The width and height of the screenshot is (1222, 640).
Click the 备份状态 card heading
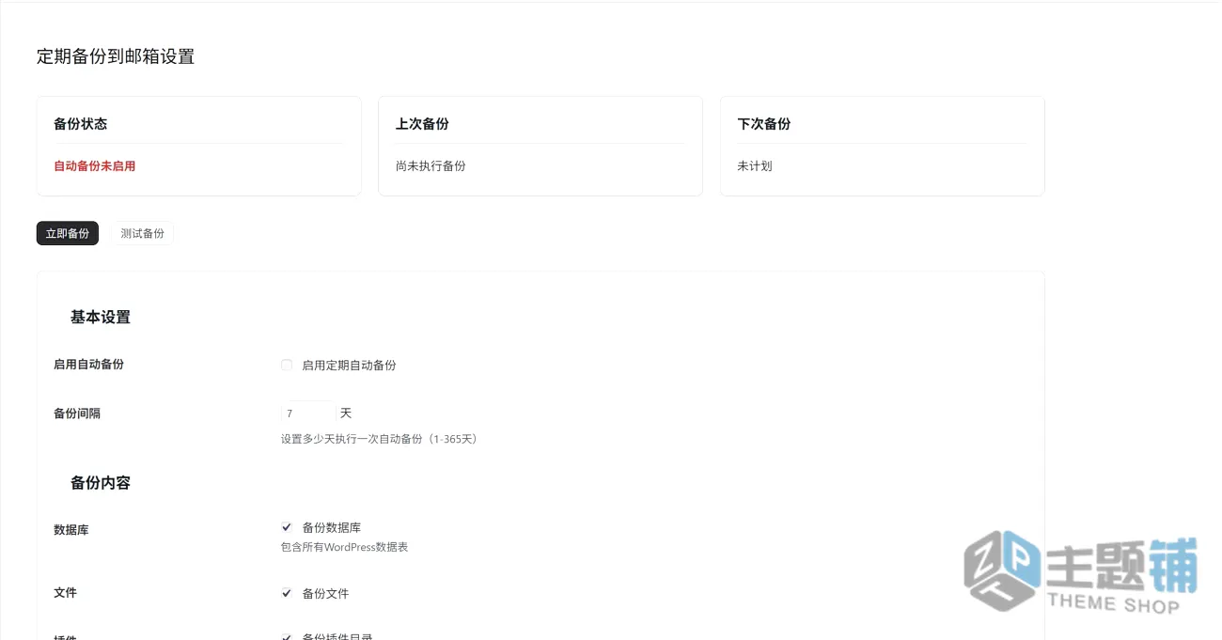pyautogui.click(x=81, y=124)
